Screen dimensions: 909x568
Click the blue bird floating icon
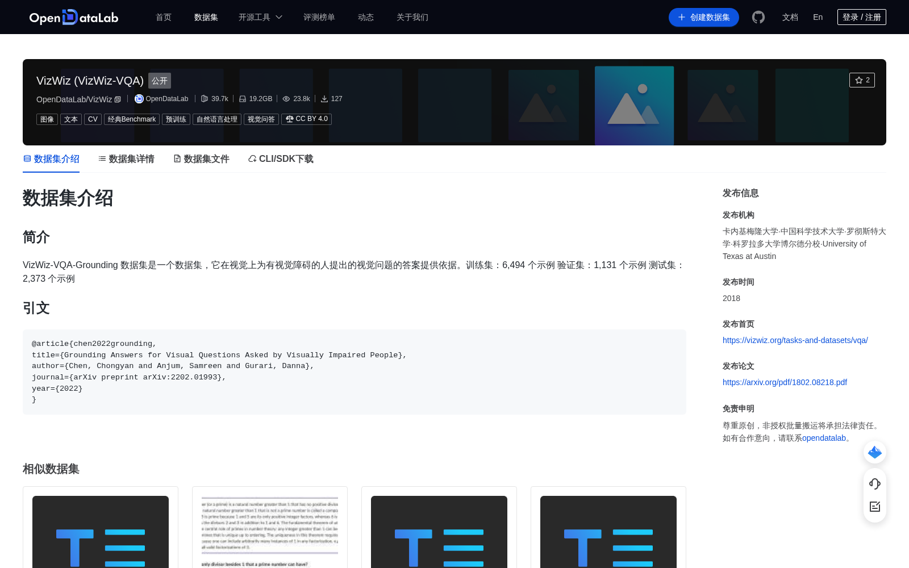click(875, 452)
